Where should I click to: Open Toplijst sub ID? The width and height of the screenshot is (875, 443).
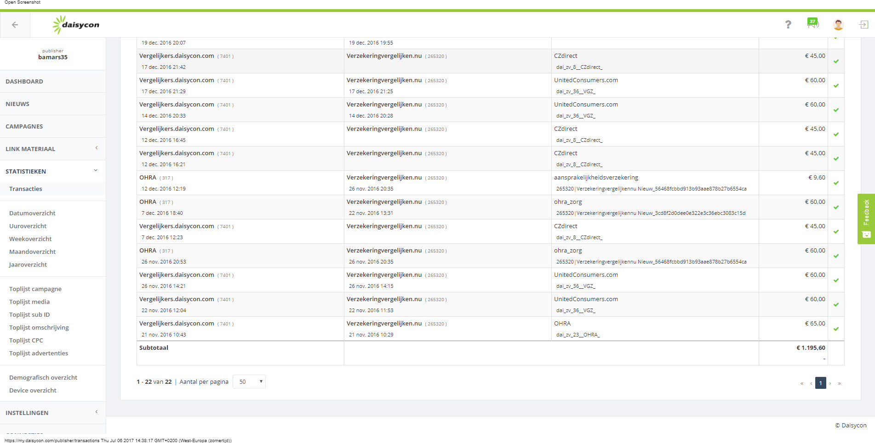point(29,314)
